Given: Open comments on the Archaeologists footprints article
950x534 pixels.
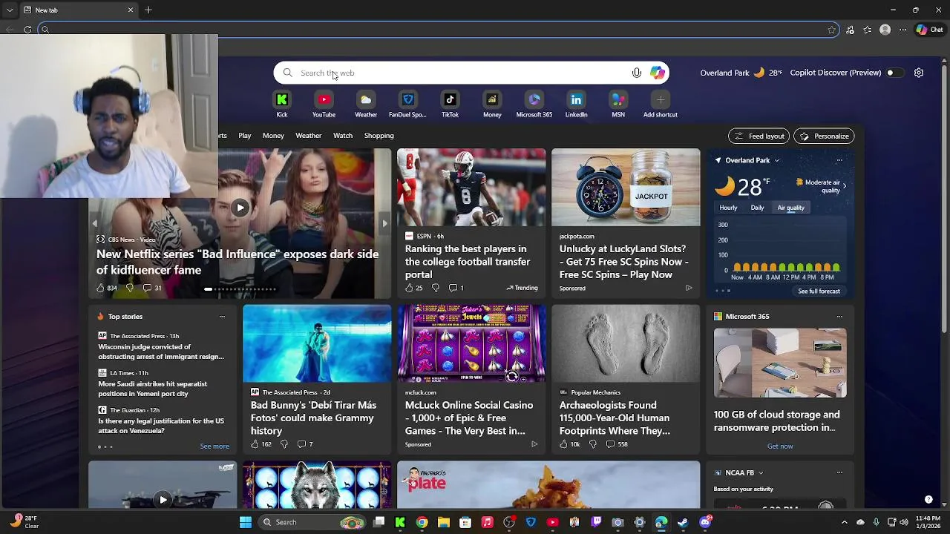Looking at the screenshot, I should coord(616,444).
